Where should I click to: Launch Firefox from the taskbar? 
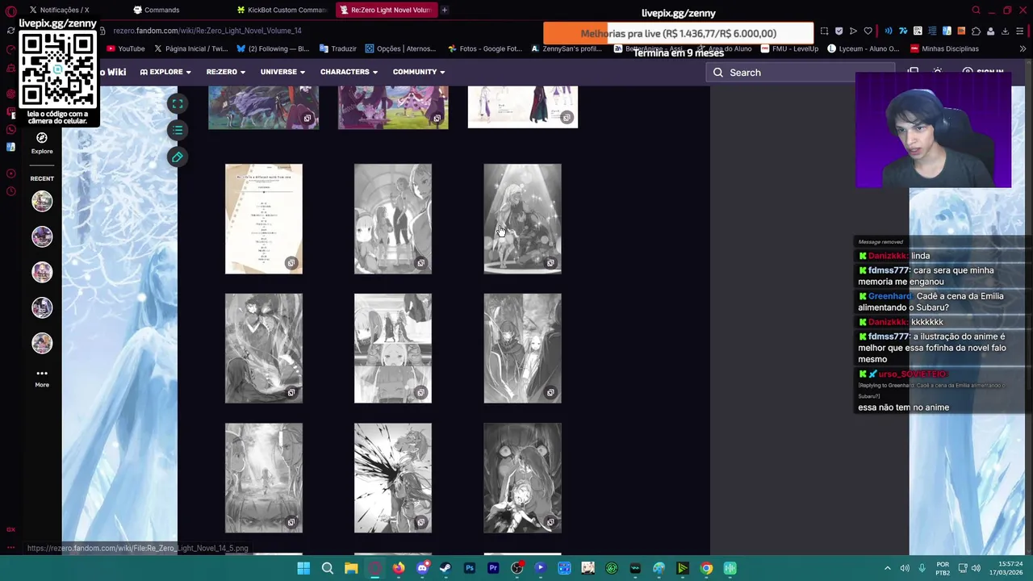click(x=399, y=568)
